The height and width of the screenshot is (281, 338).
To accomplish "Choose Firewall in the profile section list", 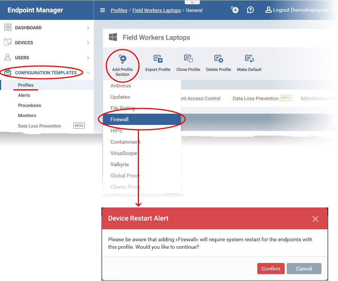I will (142, 119).
